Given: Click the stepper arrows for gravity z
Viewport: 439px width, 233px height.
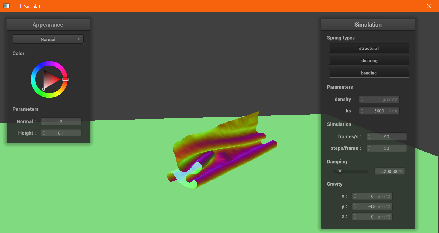Looking at the screenshot, I should 355,217.
